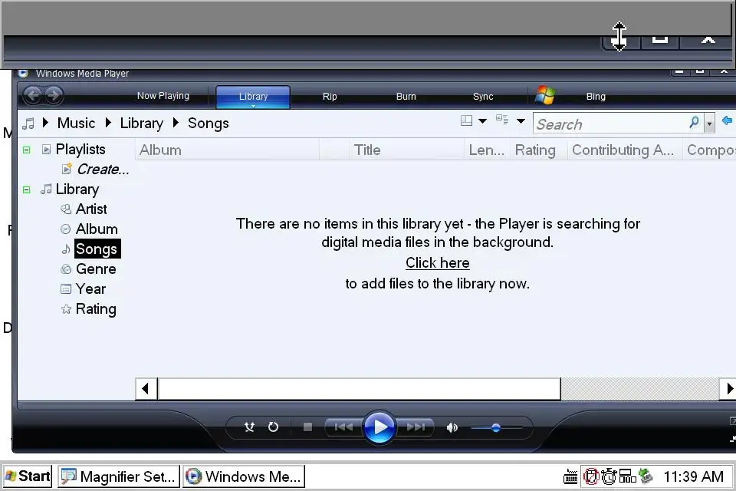Click the Songs breadcrumb segment
Viewport: 736px width, 491px height.
tap(209, 123)
